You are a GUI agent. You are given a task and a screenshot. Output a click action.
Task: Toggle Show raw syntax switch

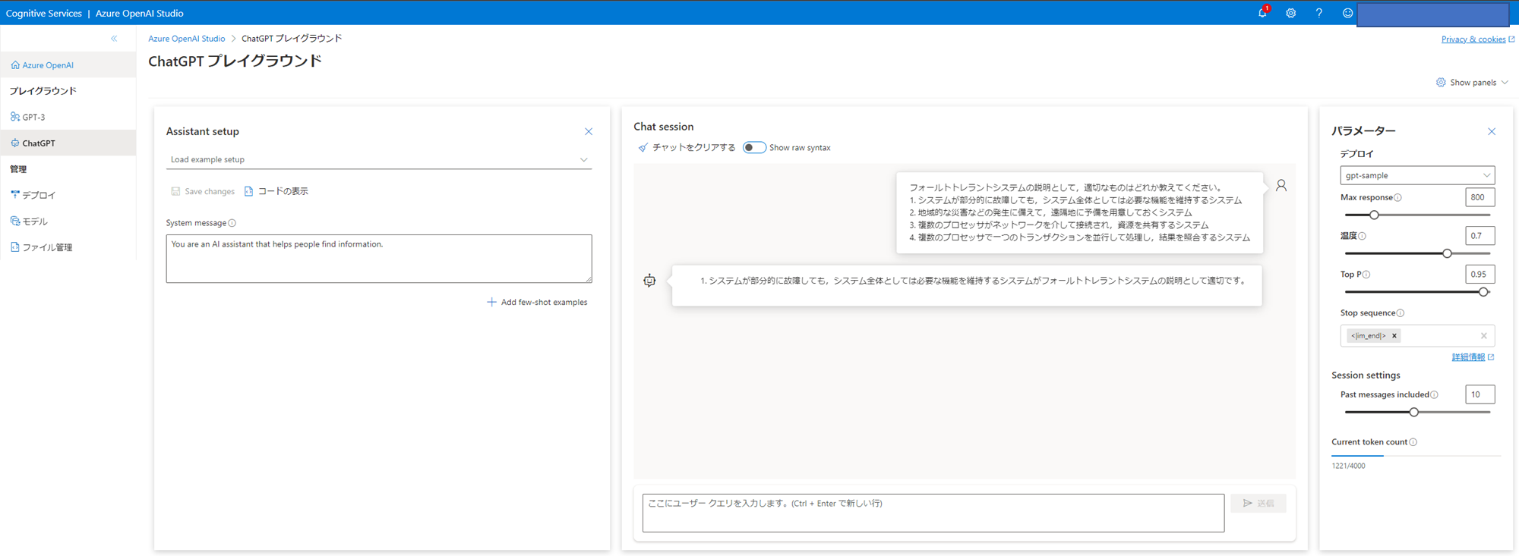[x=754, y=148]
